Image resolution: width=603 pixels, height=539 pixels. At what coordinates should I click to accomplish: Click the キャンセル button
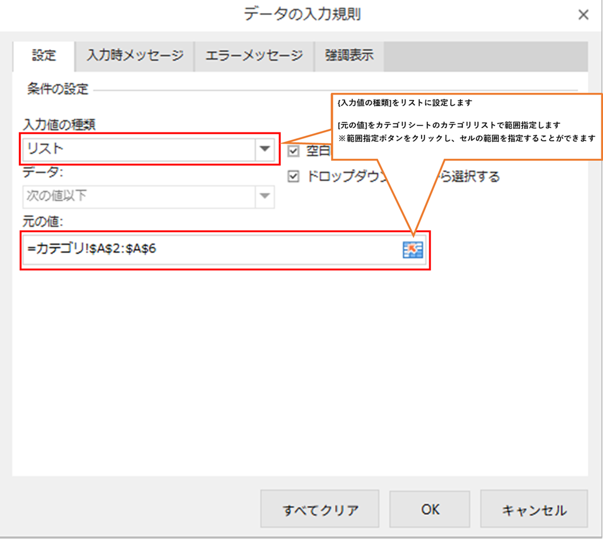[534, 509]
